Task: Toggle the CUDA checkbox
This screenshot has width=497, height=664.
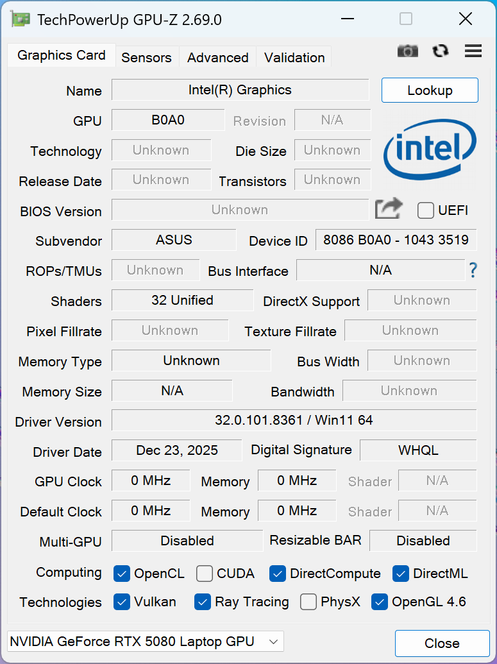Action: [205, 574]
